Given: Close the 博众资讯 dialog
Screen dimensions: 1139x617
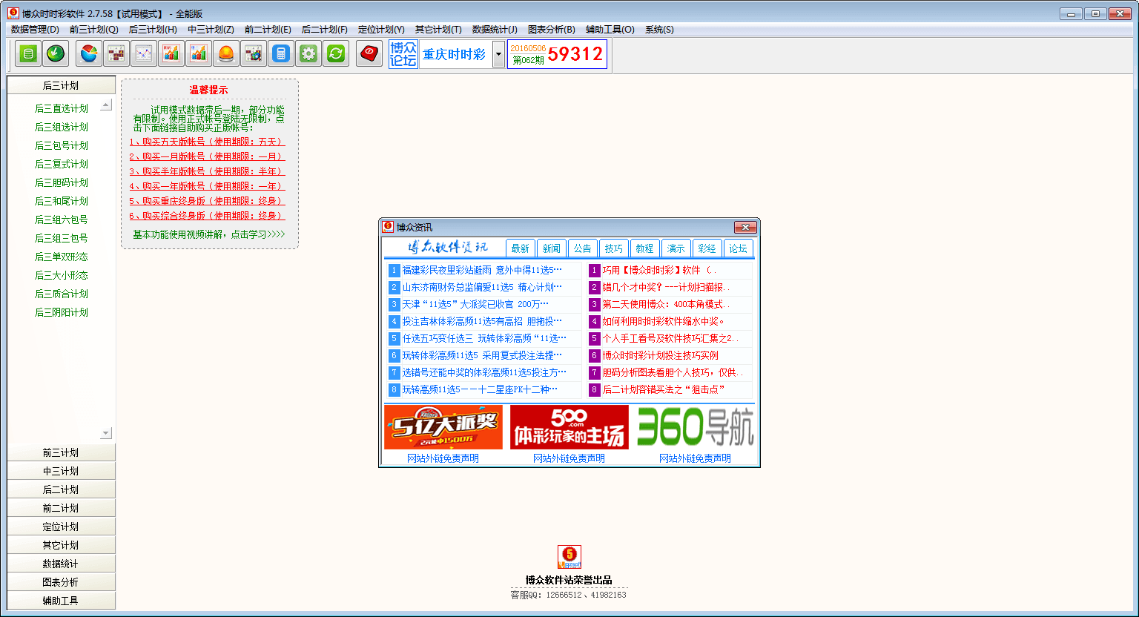Looking at the screenshot, I should (x=745, y=227).
